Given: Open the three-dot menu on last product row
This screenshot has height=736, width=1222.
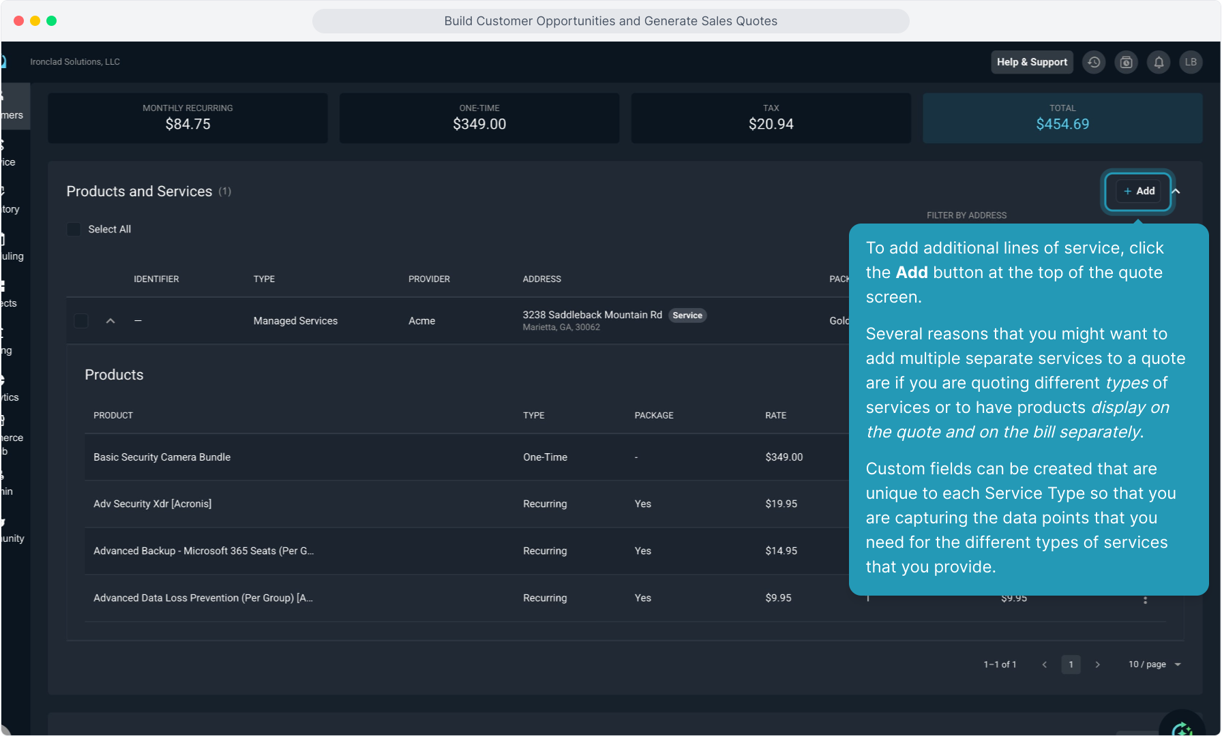Looking at the screenshot, I should [x=1145, y=600].
